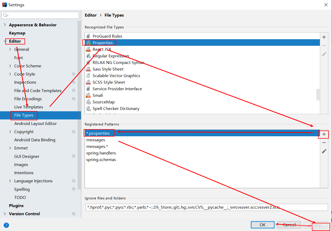Select the spring.handlers pattern

[202, 153]
